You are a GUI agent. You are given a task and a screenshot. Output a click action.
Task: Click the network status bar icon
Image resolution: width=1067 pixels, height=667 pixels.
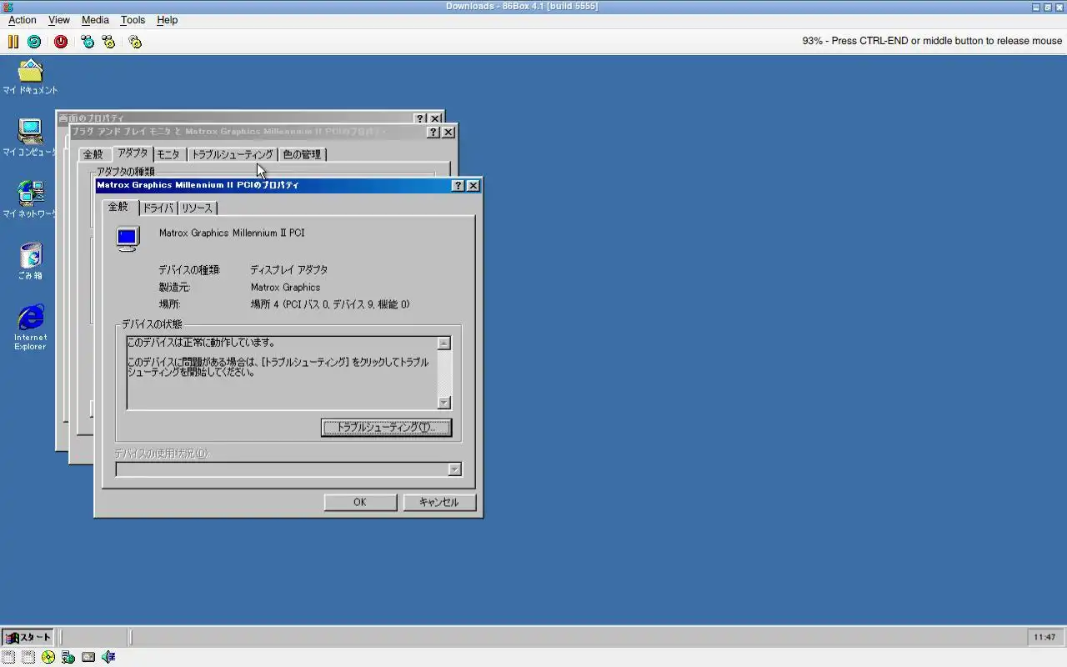(x=68, y=657)
